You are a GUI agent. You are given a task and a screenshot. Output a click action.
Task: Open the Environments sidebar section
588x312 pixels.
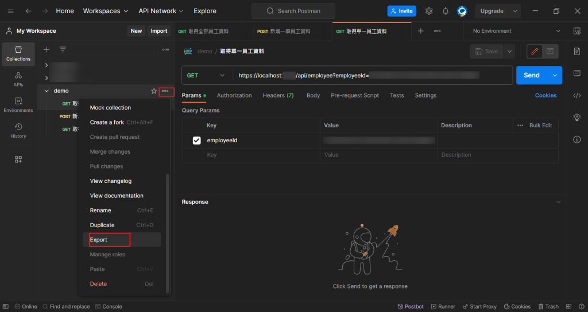18,106
